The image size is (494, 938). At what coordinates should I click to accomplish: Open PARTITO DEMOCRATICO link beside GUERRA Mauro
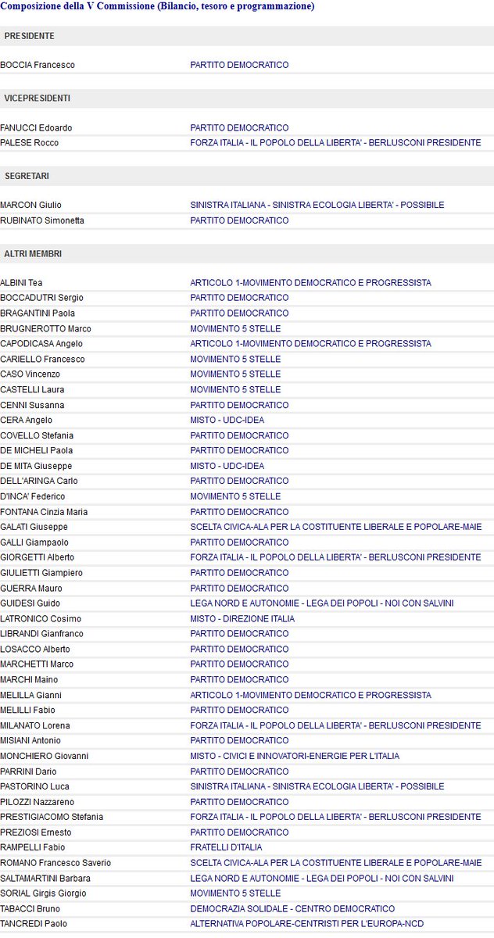239,588
